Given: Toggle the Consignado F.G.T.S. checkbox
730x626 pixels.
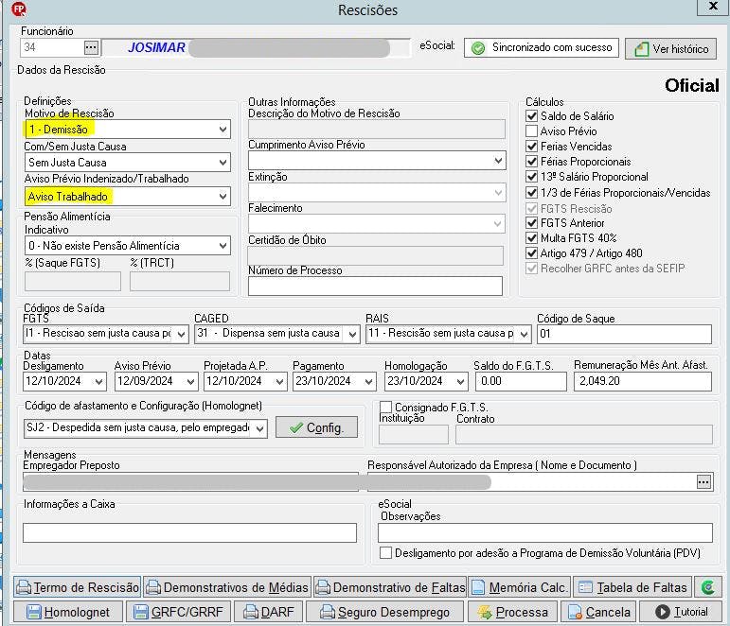Looking at the screenshot, I should pyautogui.click(x=385, y=407).
